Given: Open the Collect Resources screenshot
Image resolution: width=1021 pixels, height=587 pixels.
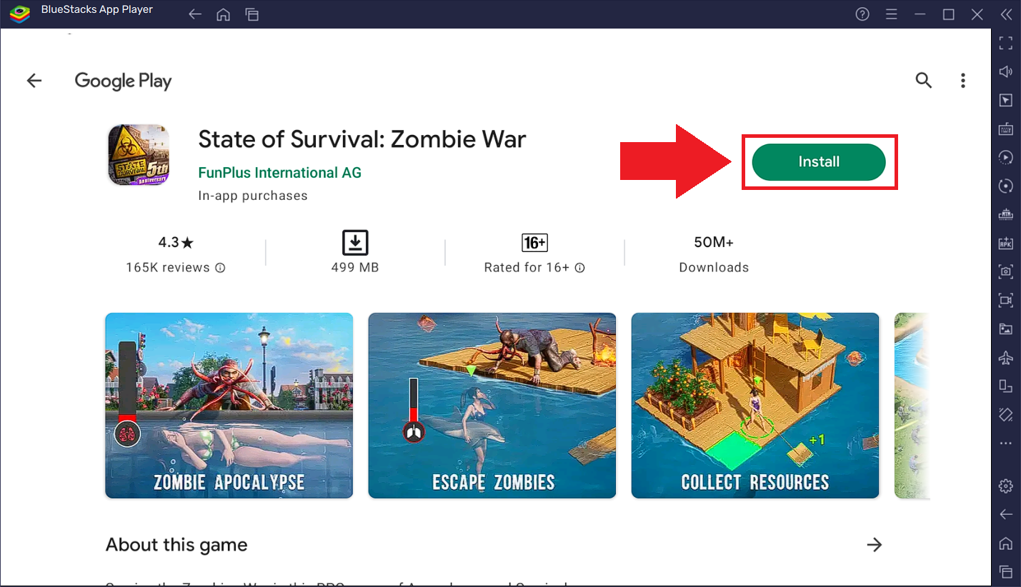Looking at the screenshot, I should click(755, 406).
